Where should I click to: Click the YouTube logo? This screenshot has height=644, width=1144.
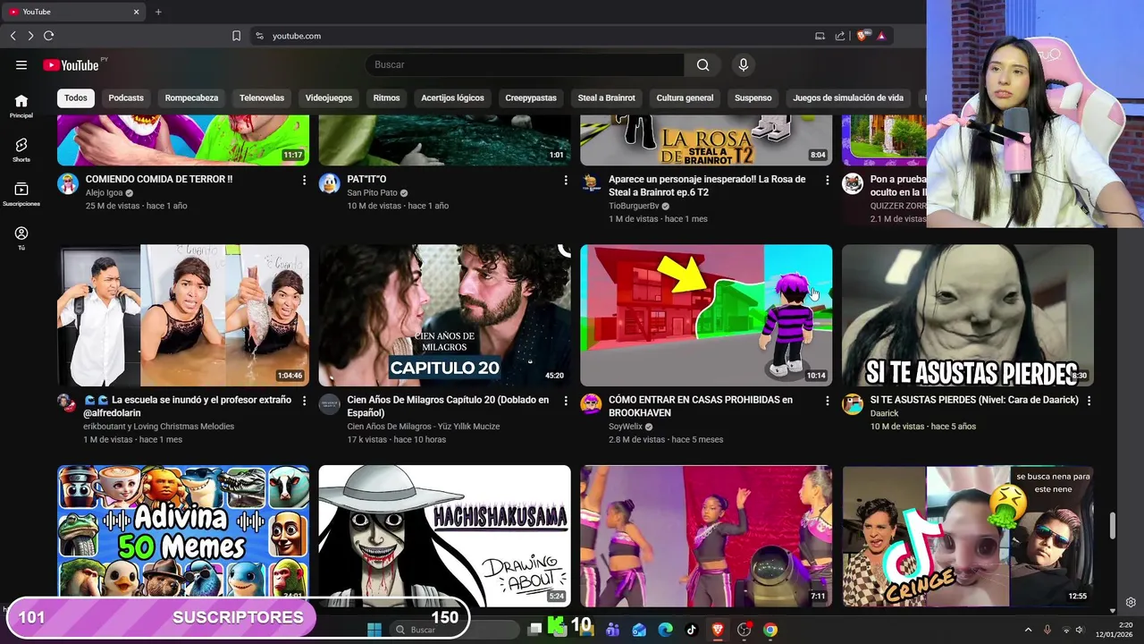point(71,64)
